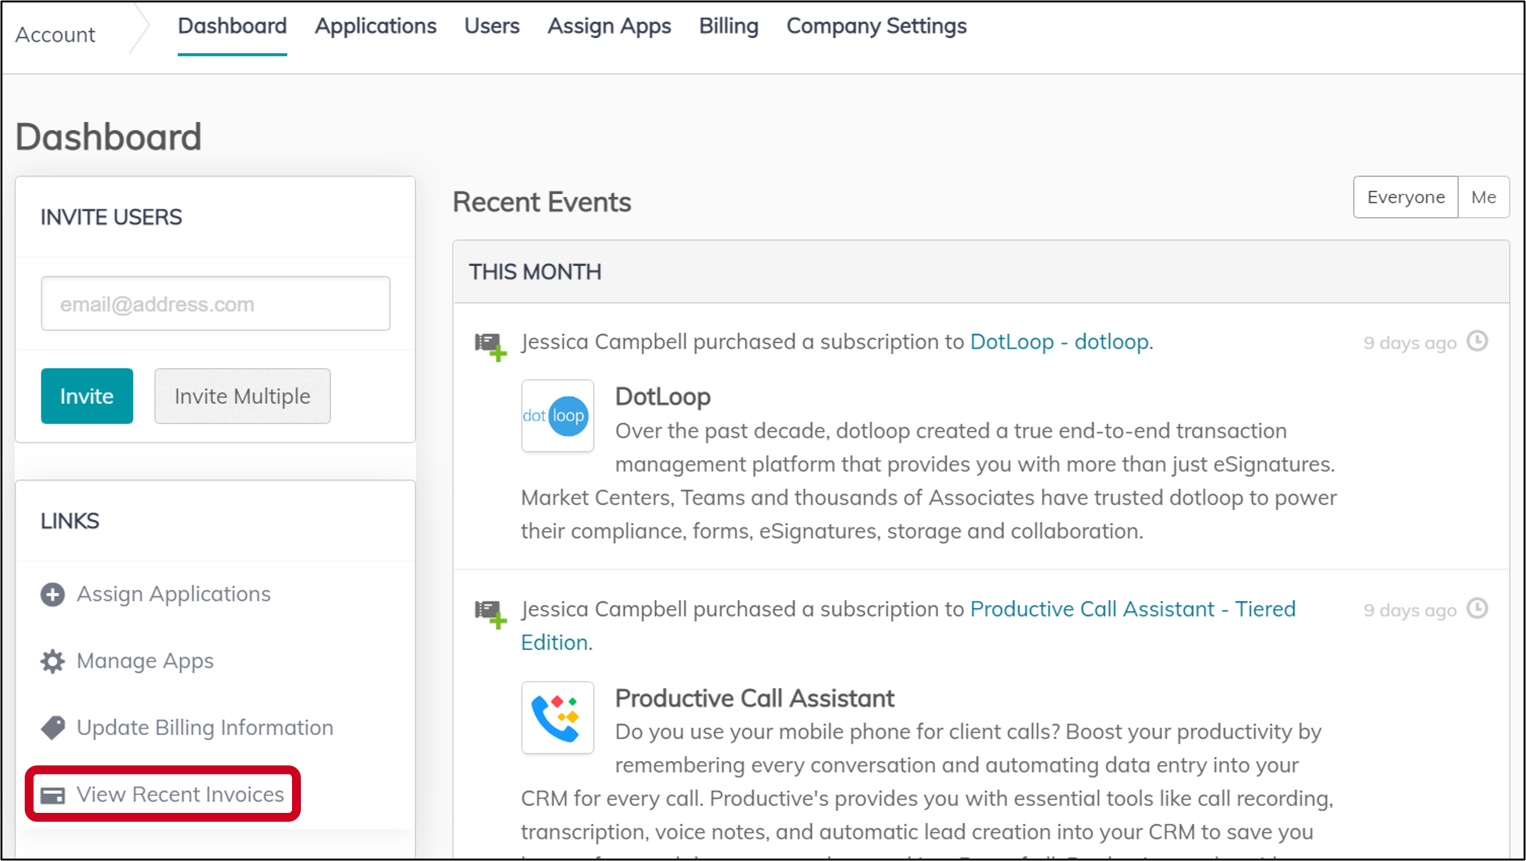Viewport: 1526px width, 861px height.
Task: Click the Account breadcrumb
Action: [55, 35]
